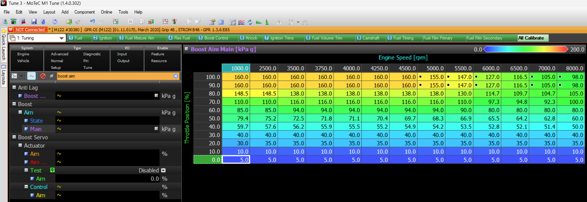
Task: Click the Undo arrow in toolbar
Action: pyautogui.click(x=92, y=22)
